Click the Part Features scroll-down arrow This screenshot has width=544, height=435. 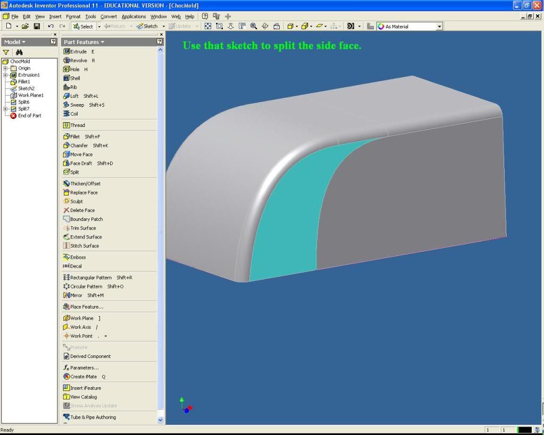[161, 420]
